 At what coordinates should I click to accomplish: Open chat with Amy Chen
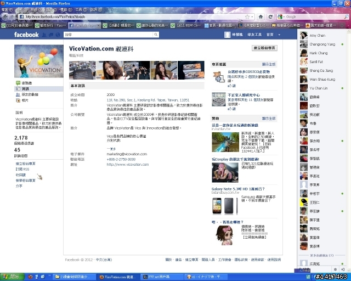coord(321,36)
